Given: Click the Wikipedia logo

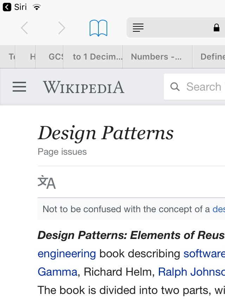Looking at the screenshot, I should click(84, 87).
